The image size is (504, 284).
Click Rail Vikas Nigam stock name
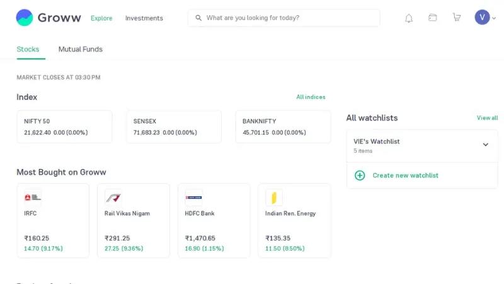point(127,213)
